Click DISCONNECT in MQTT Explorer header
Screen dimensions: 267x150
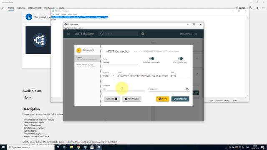pyautogui.click(x=188, y=34)
